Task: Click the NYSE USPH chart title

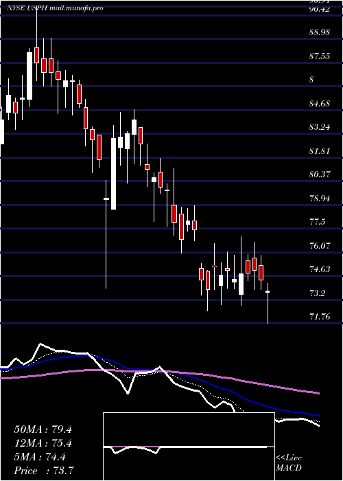Action: [x=55, y=8]
